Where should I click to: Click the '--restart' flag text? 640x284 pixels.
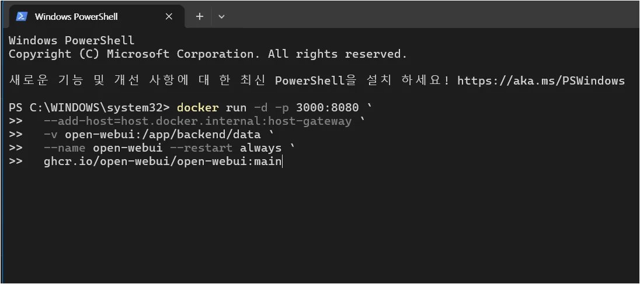click(201, 148)
